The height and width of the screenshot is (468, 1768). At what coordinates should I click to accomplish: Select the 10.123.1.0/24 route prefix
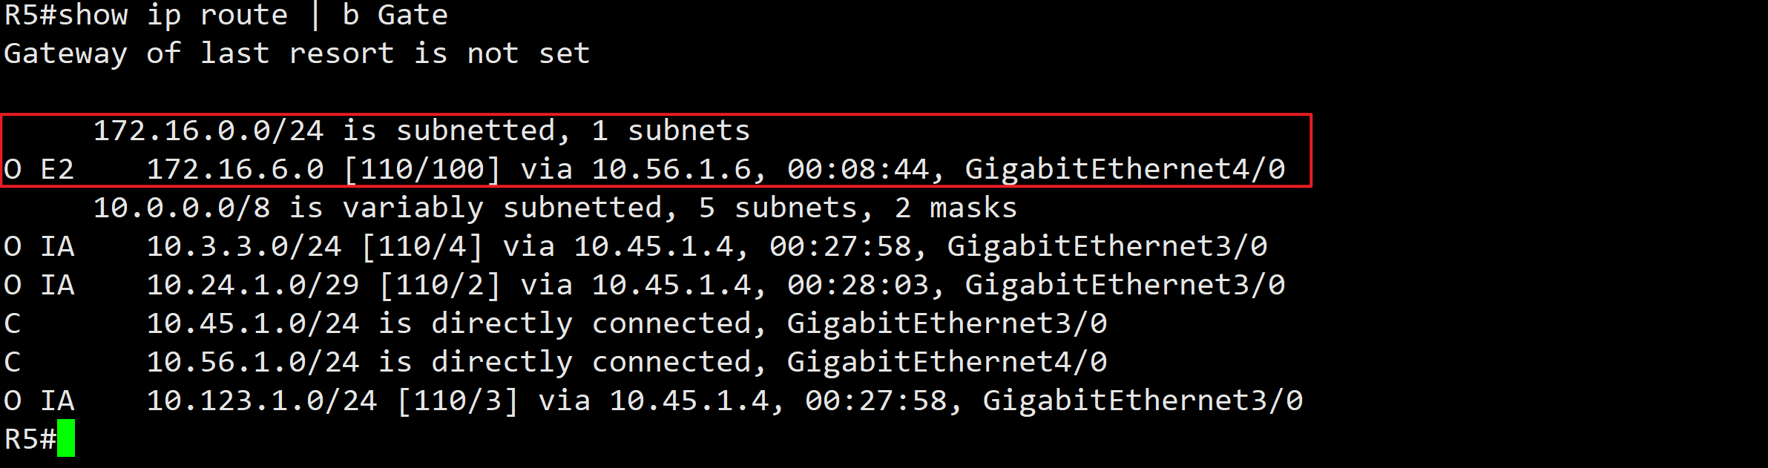(x=262, y=401)
